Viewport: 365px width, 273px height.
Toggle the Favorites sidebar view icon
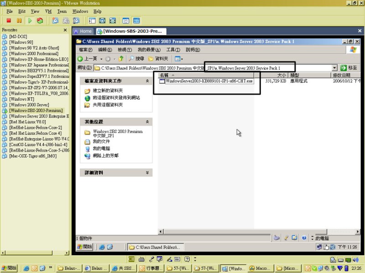pyautogui.click(x=92, y=20)
